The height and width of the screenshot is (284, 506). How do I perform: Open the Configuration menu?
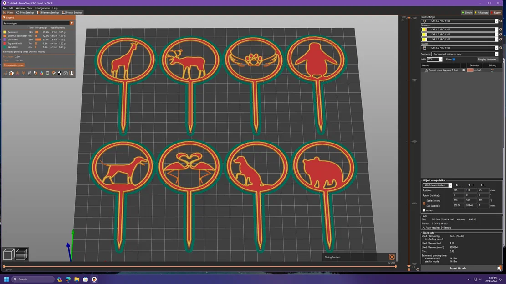(x=42, y=8)
